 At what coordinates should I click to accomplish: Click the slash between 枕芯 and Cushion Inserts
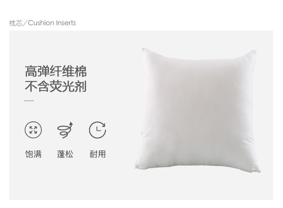click(25, 23)
